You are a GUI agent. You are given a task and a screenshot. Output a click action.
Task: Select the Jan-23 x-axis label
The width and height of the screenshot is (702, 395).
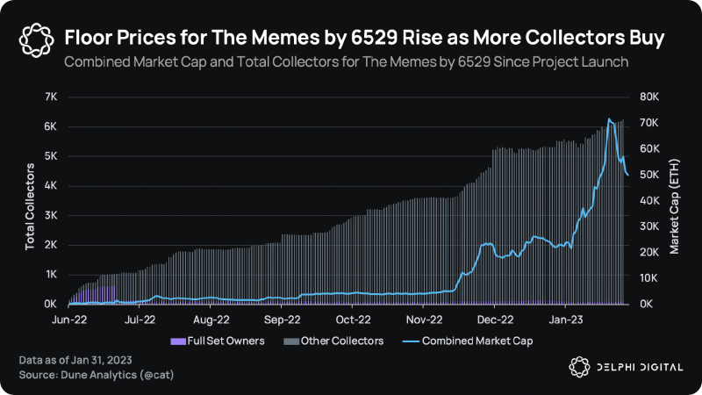[566, 320]
